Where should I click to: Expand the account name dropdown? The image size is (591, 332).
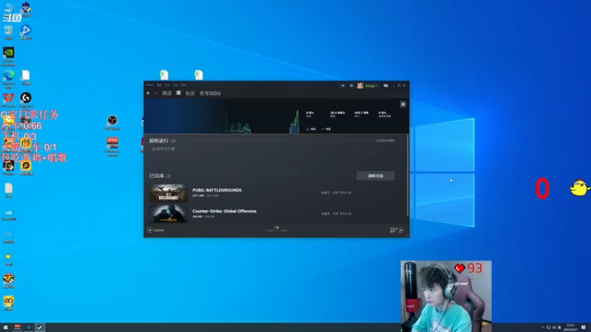[x=372, y=86]
